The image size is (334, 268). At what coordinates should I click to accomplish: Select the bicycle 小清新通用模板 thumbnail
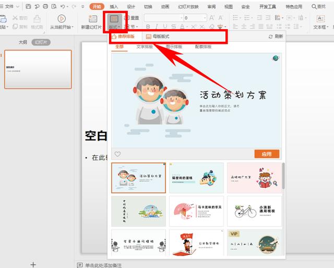[254, 211]
